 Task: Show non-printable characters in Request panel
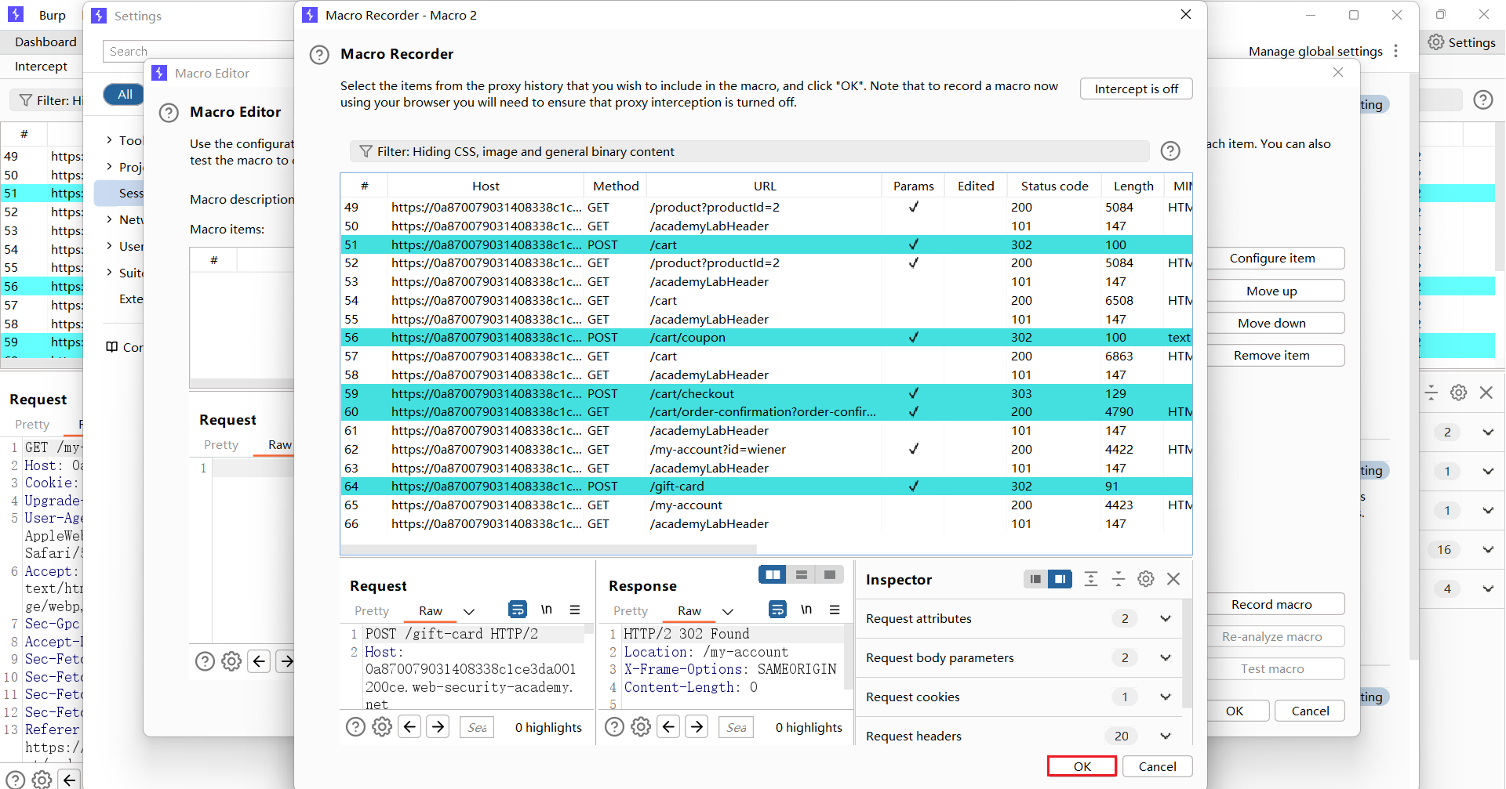(x=547, y=610)
